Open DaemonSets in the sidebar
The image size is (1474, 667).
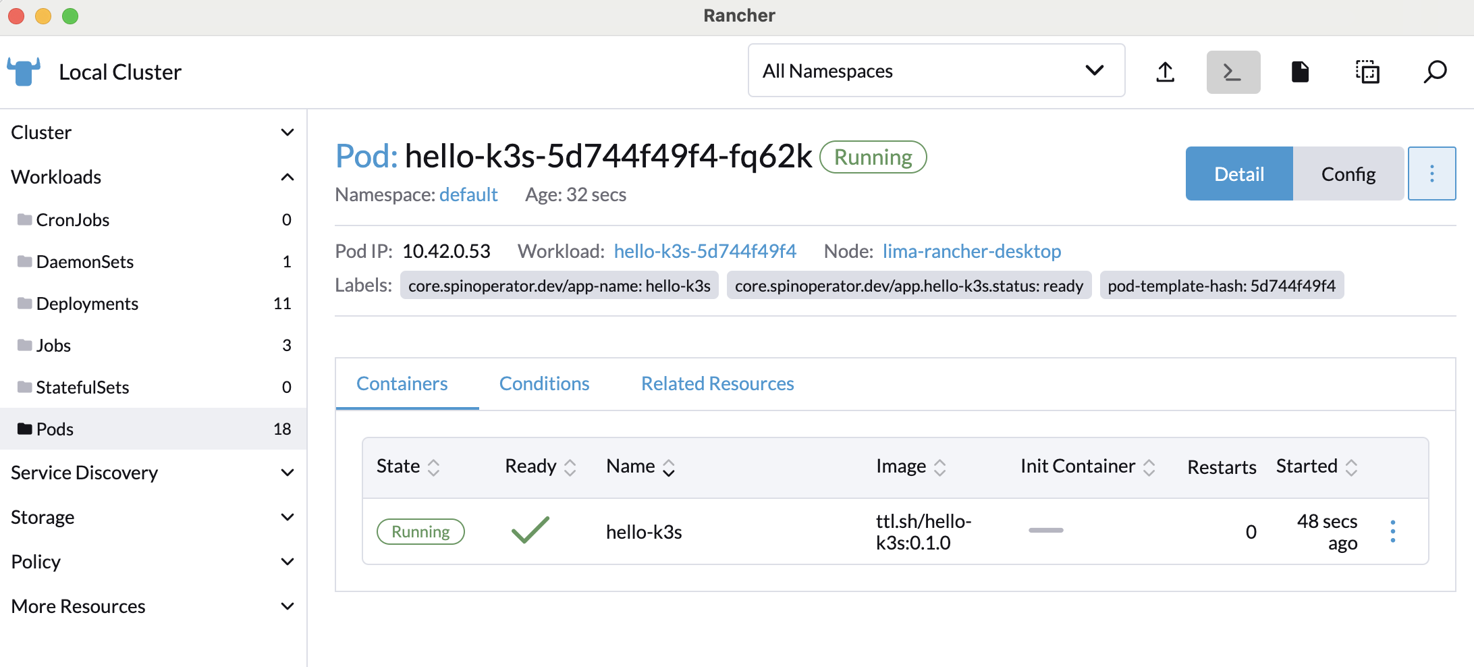[x=153, y=261]
